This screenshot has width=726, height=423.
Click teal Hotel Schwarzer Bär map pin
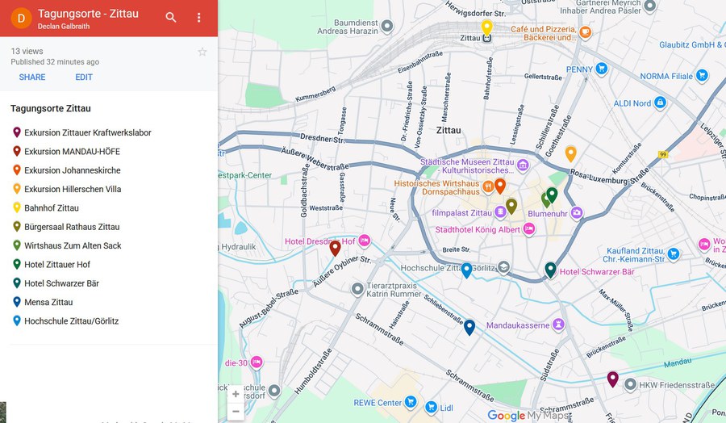click(x=550, y=270)
